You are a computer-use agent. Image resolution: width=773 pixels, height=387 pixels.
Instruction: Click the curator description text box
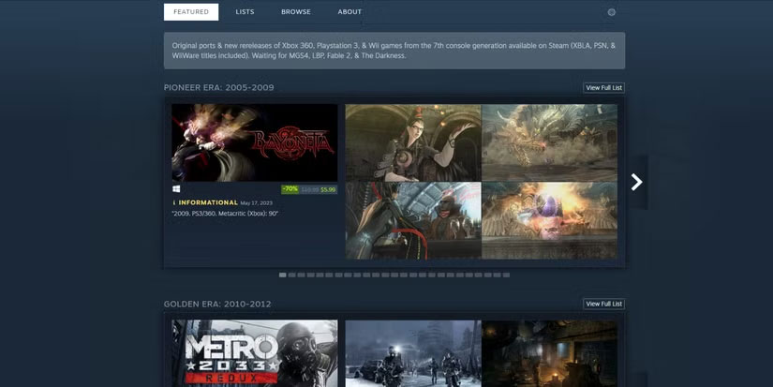point(394,51)
